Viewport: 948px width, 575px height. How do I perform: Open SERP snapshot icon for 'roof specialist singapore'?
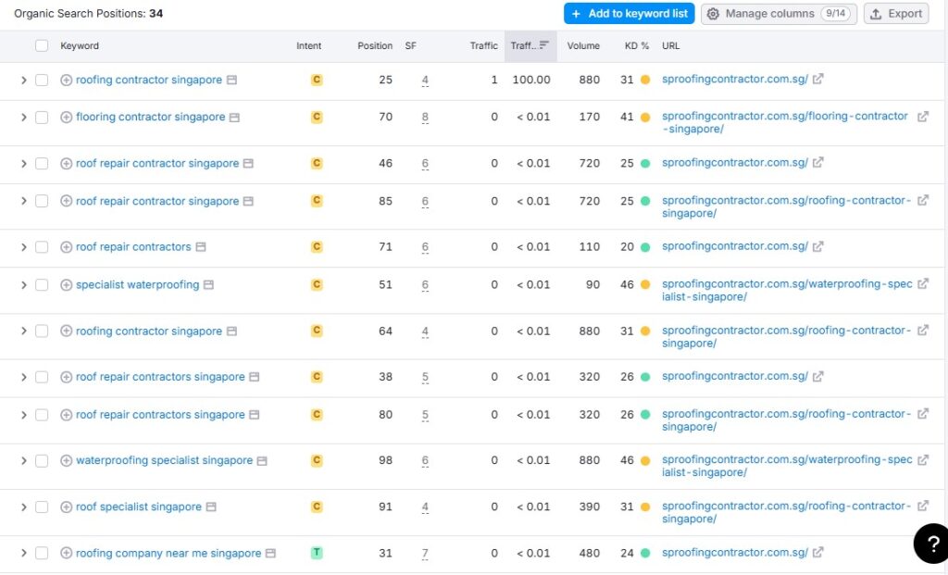point(211,507)
